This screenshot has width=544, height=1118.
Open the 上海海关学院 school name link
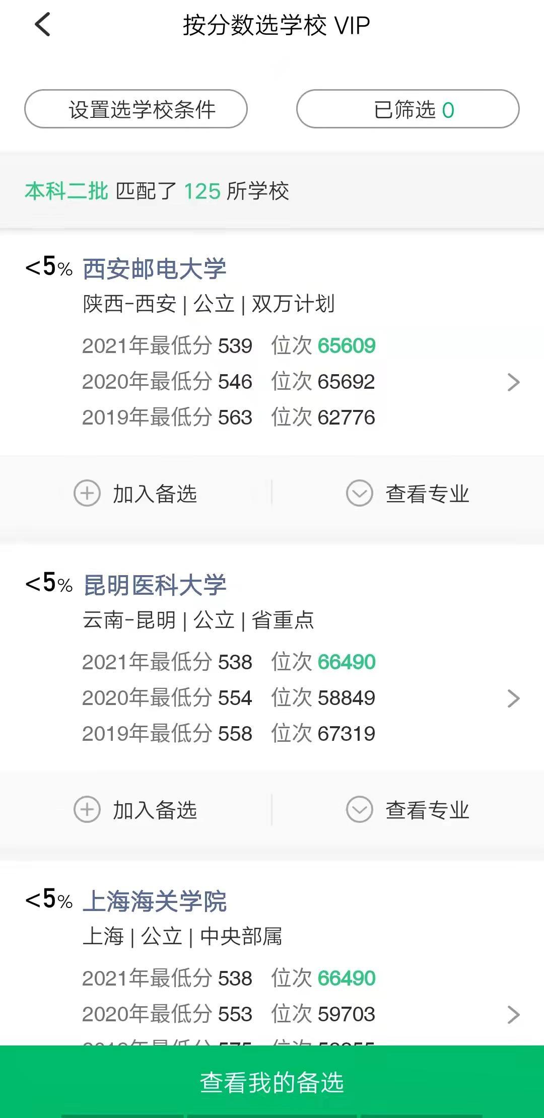155,901
